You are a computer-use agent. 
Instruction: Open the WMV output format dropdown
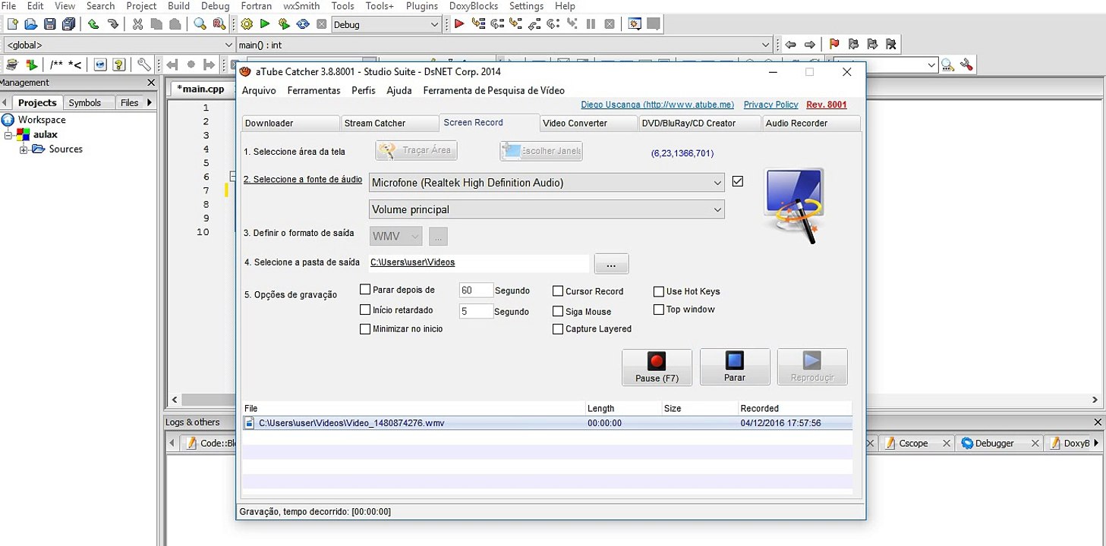(x=395, y=237)
